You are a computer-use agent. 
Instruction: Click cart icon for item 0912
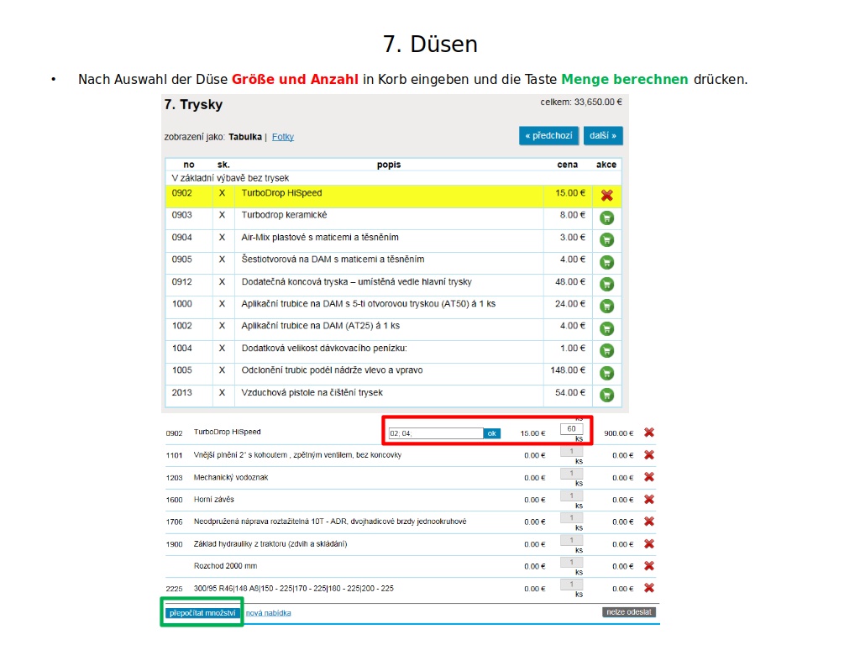tap(606, 284)
